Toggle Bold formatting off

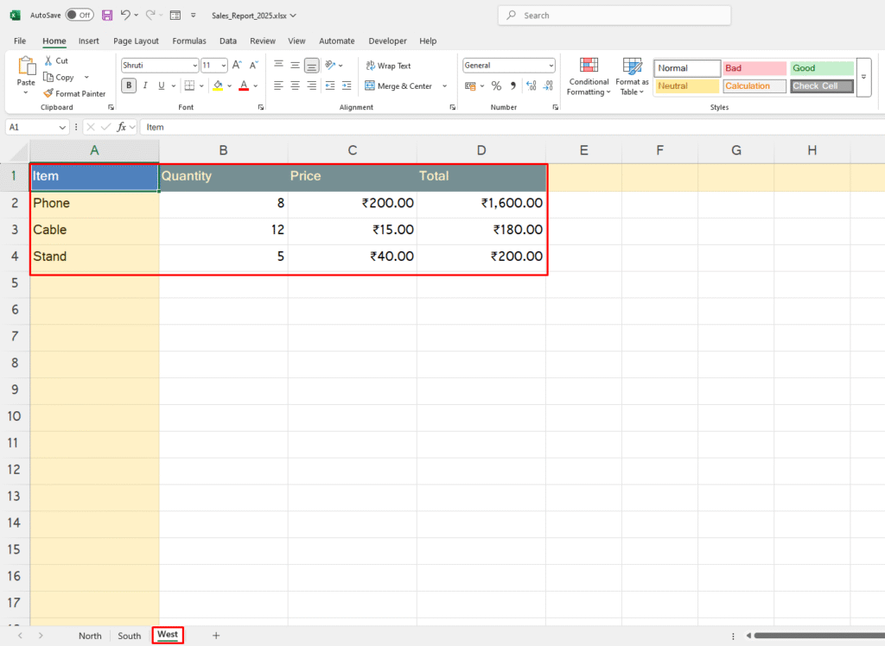coord(129,85)
